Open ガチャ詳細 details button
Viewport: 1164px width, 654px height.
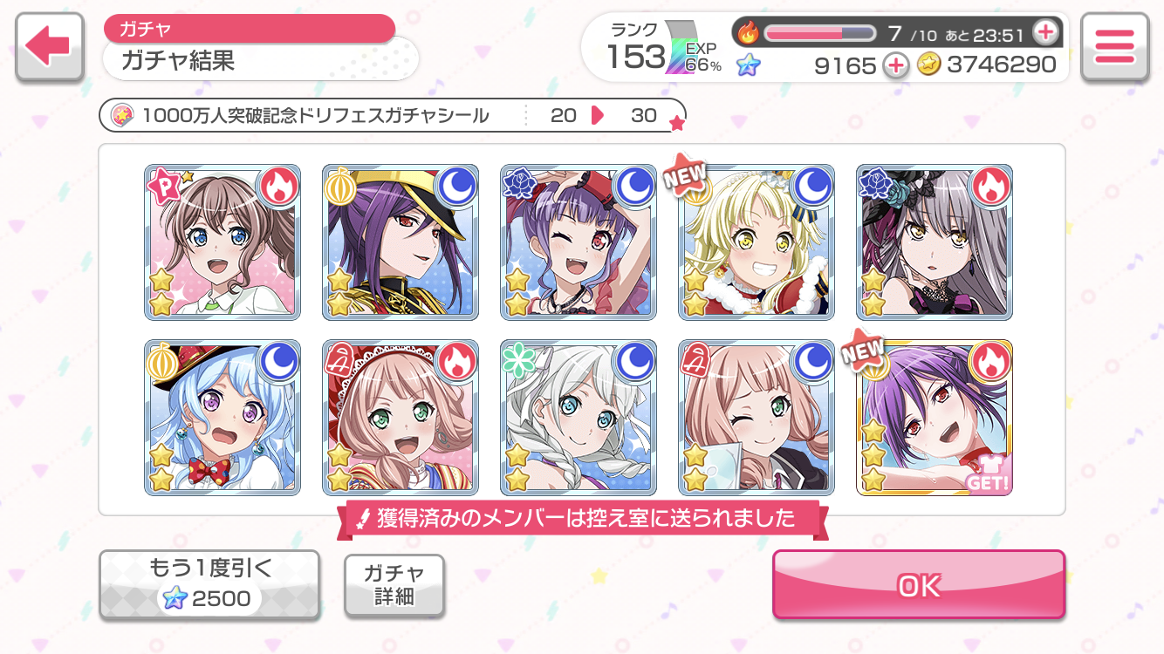pos(394,585)
